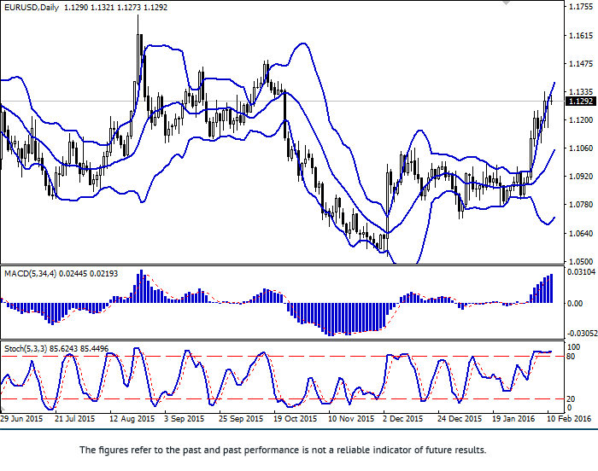This screenshot has height=471, width=598.
Task: Click the 19 Jan 2016 date label
Action: [x=513, y=419]
